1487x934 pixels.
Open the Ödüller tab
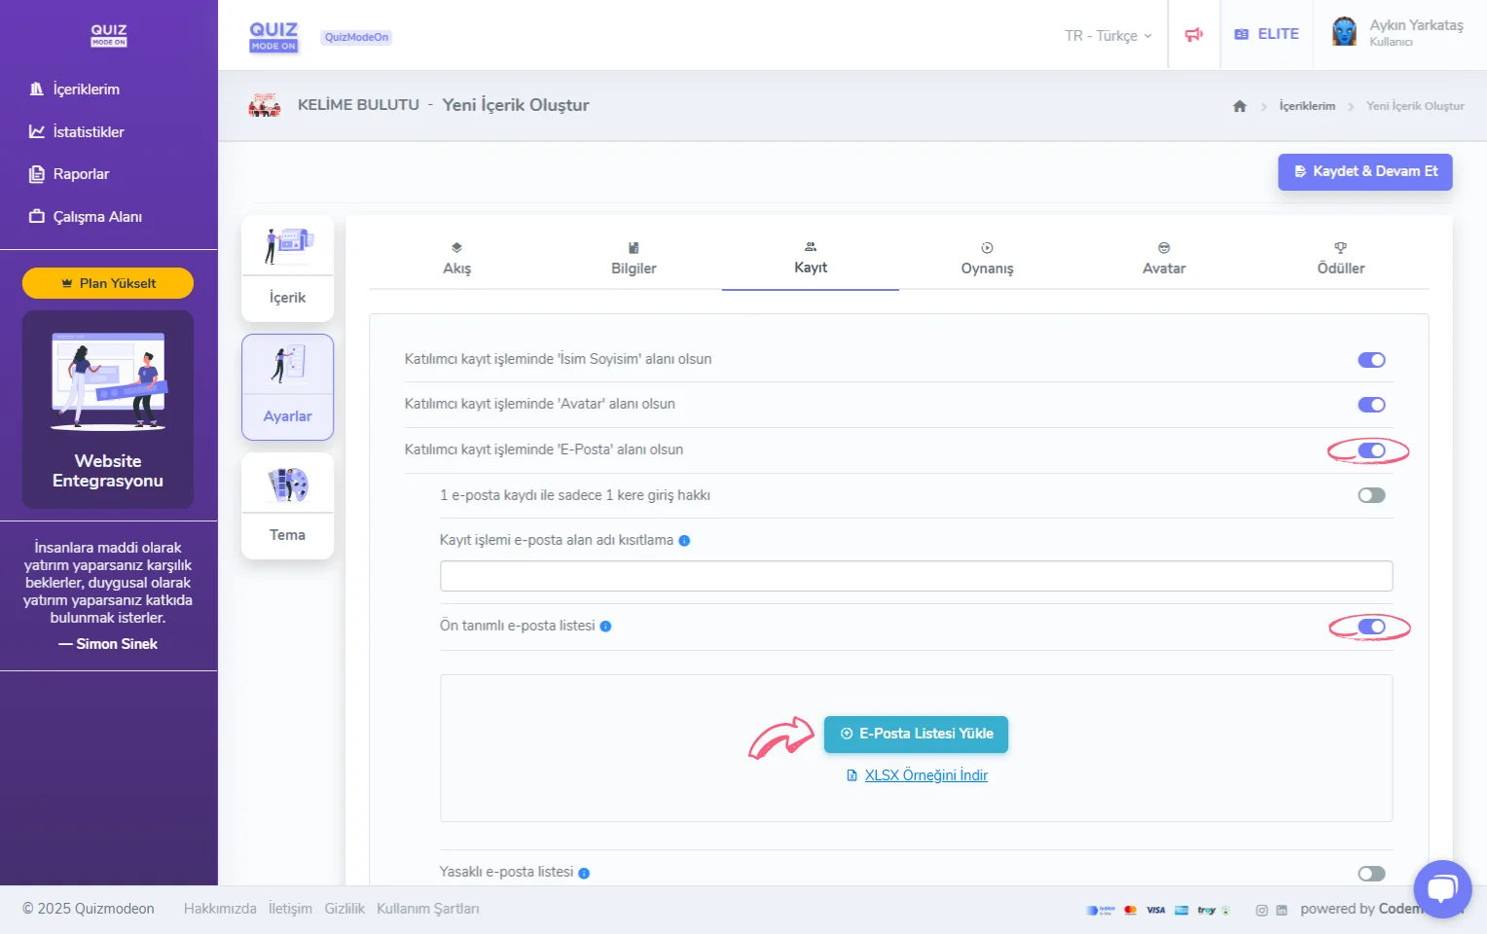tap(1340, 259)
